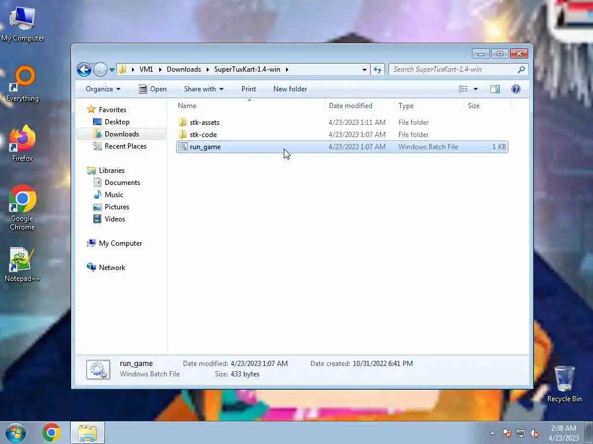Select Downloads in the address breadcrumb
This screenshot has height=444, width=593.
184,69
